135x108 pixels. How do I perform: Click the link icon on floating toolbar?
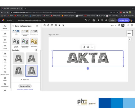point(84,47)
